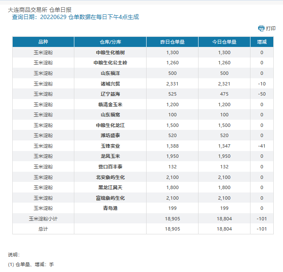Select the 黑龙江昊天 warehouse name

click(110, 187)
